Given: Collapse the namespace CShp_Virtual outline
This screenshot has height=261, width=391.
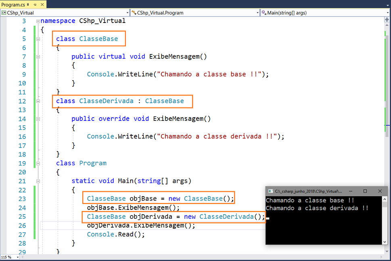Looking at the screenshot, I should 38,21.
